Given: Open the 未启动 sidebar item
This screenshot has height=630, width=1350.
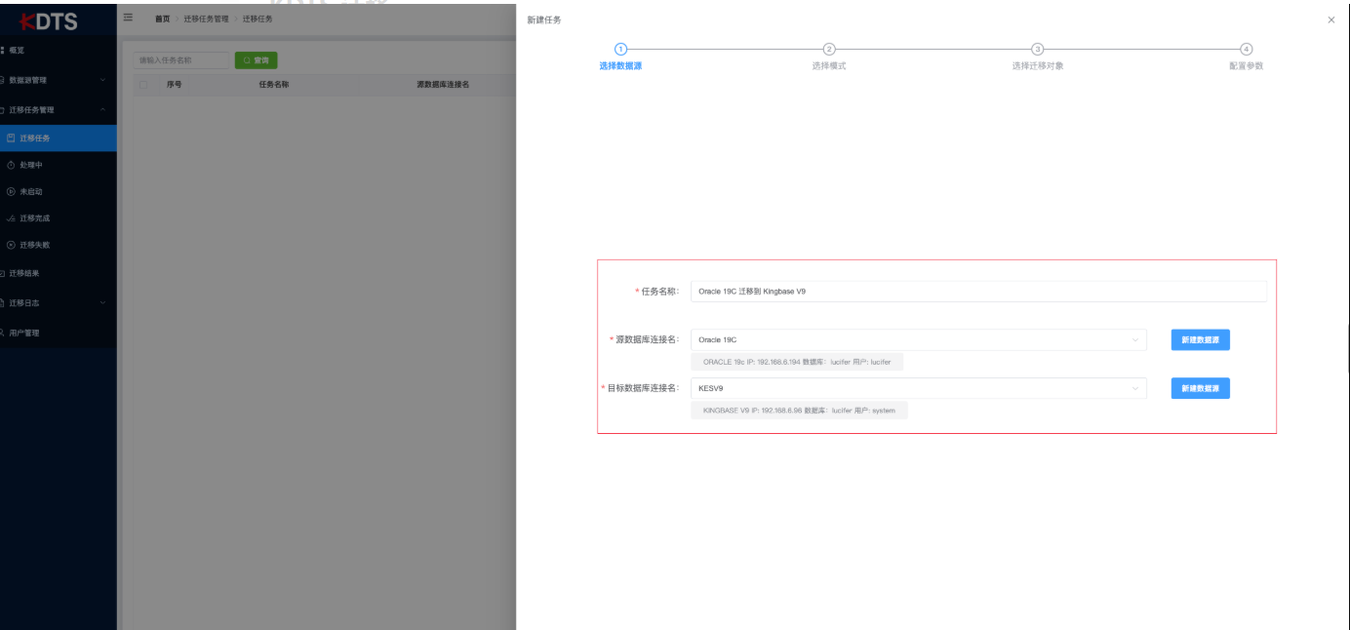Looking at the screenshot, I should click(58, 191).
